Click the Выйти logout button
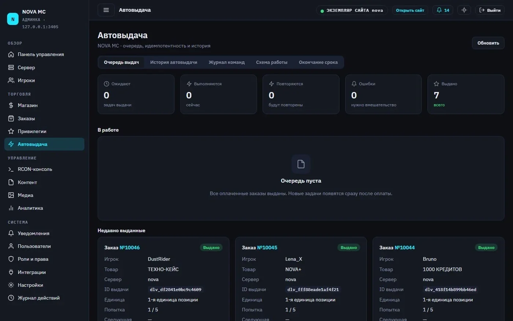Image resolution: width=513 pixels, height=321 pixels. tap(490, 10)
